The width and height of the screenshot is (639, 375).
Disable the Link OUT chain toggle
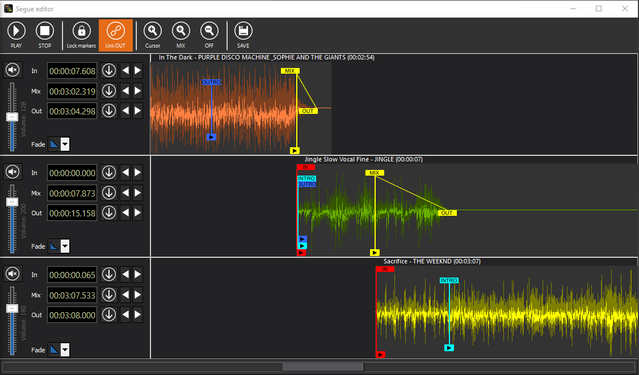click(x=116, y=31)
